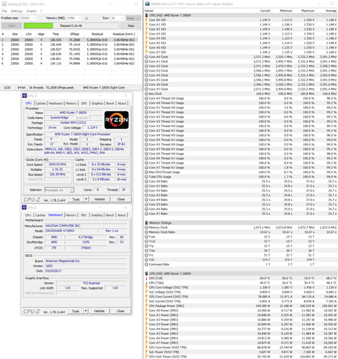Screen dimensions: 338x359
Task: Click the lower CPU-Z window title icon
Action: point(24,207)
